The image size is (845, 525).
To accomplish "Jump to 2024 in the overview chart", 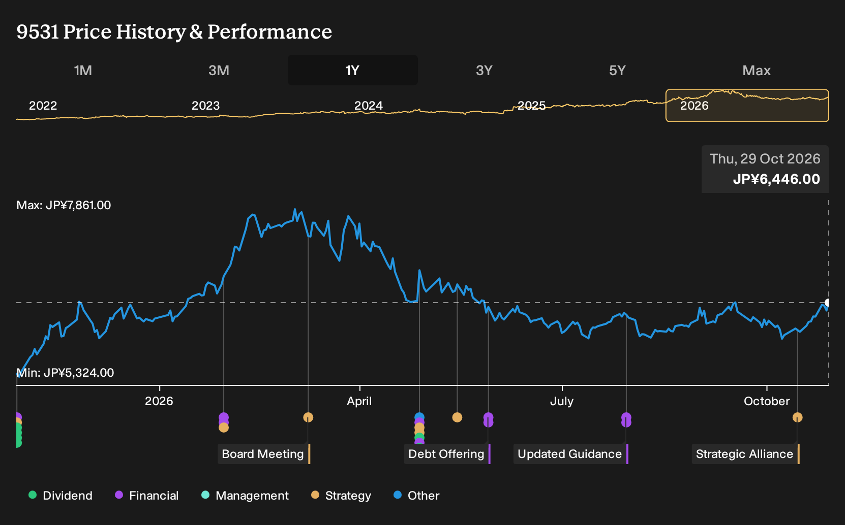I will point(368,106).
